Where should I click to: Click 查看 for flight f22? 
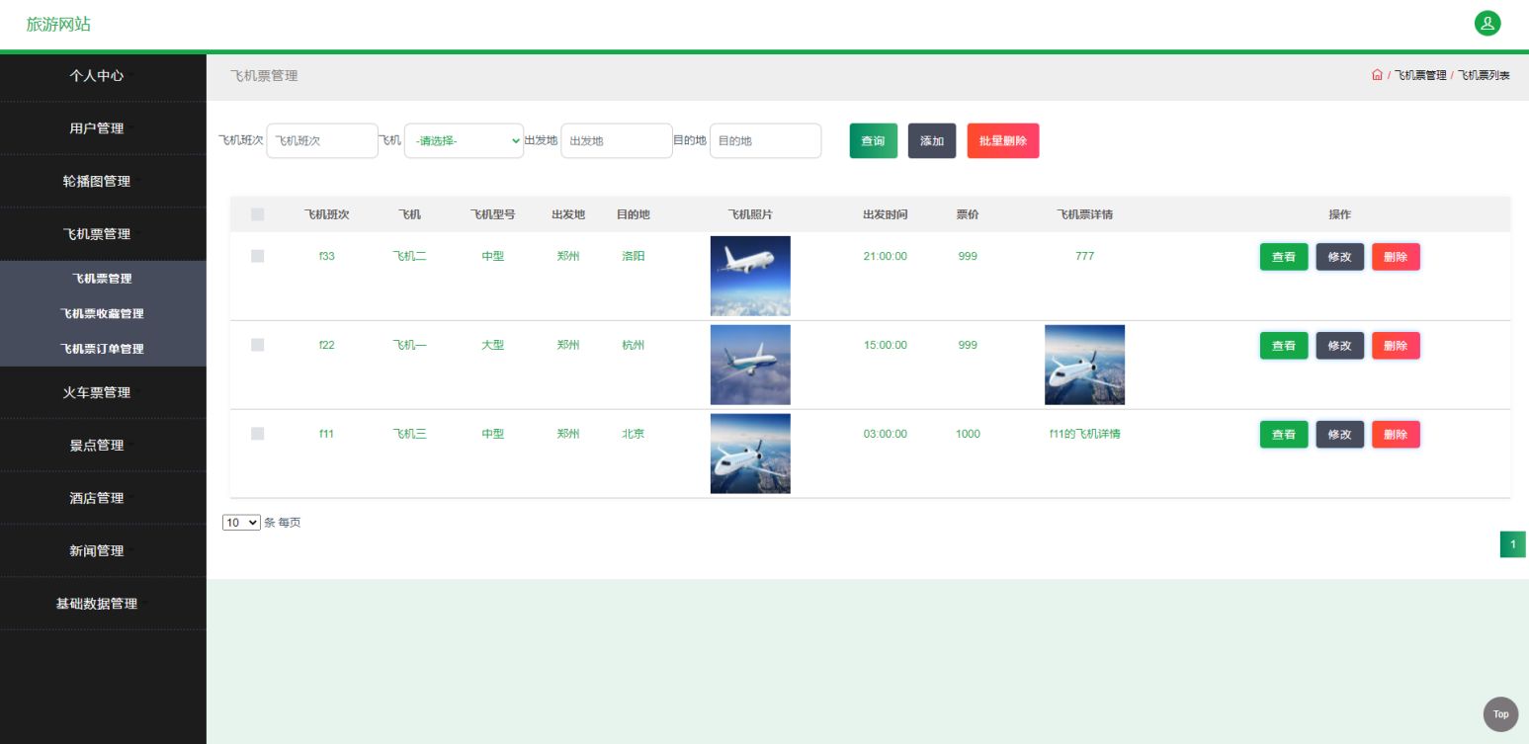tap(1284, 346)
